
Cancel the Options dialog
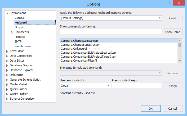click(x=173, y=109)
